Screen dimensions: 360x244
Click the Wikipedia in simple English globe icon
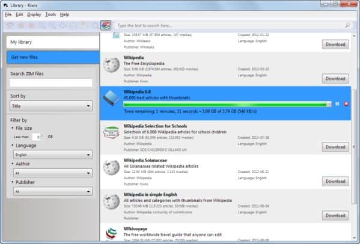[x=111, y=201]
